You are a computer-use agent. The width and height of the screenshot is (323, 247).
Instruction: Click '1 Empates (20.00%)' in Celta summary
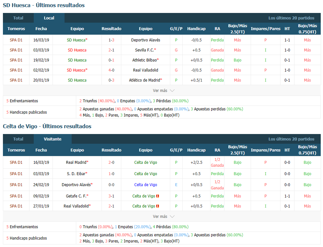132,227
